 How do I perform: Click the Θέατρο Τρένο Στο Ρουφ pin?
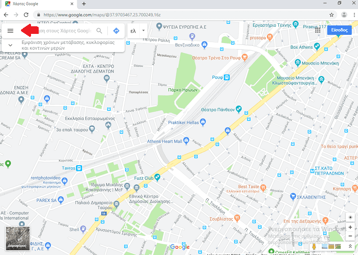coord(244,57)
